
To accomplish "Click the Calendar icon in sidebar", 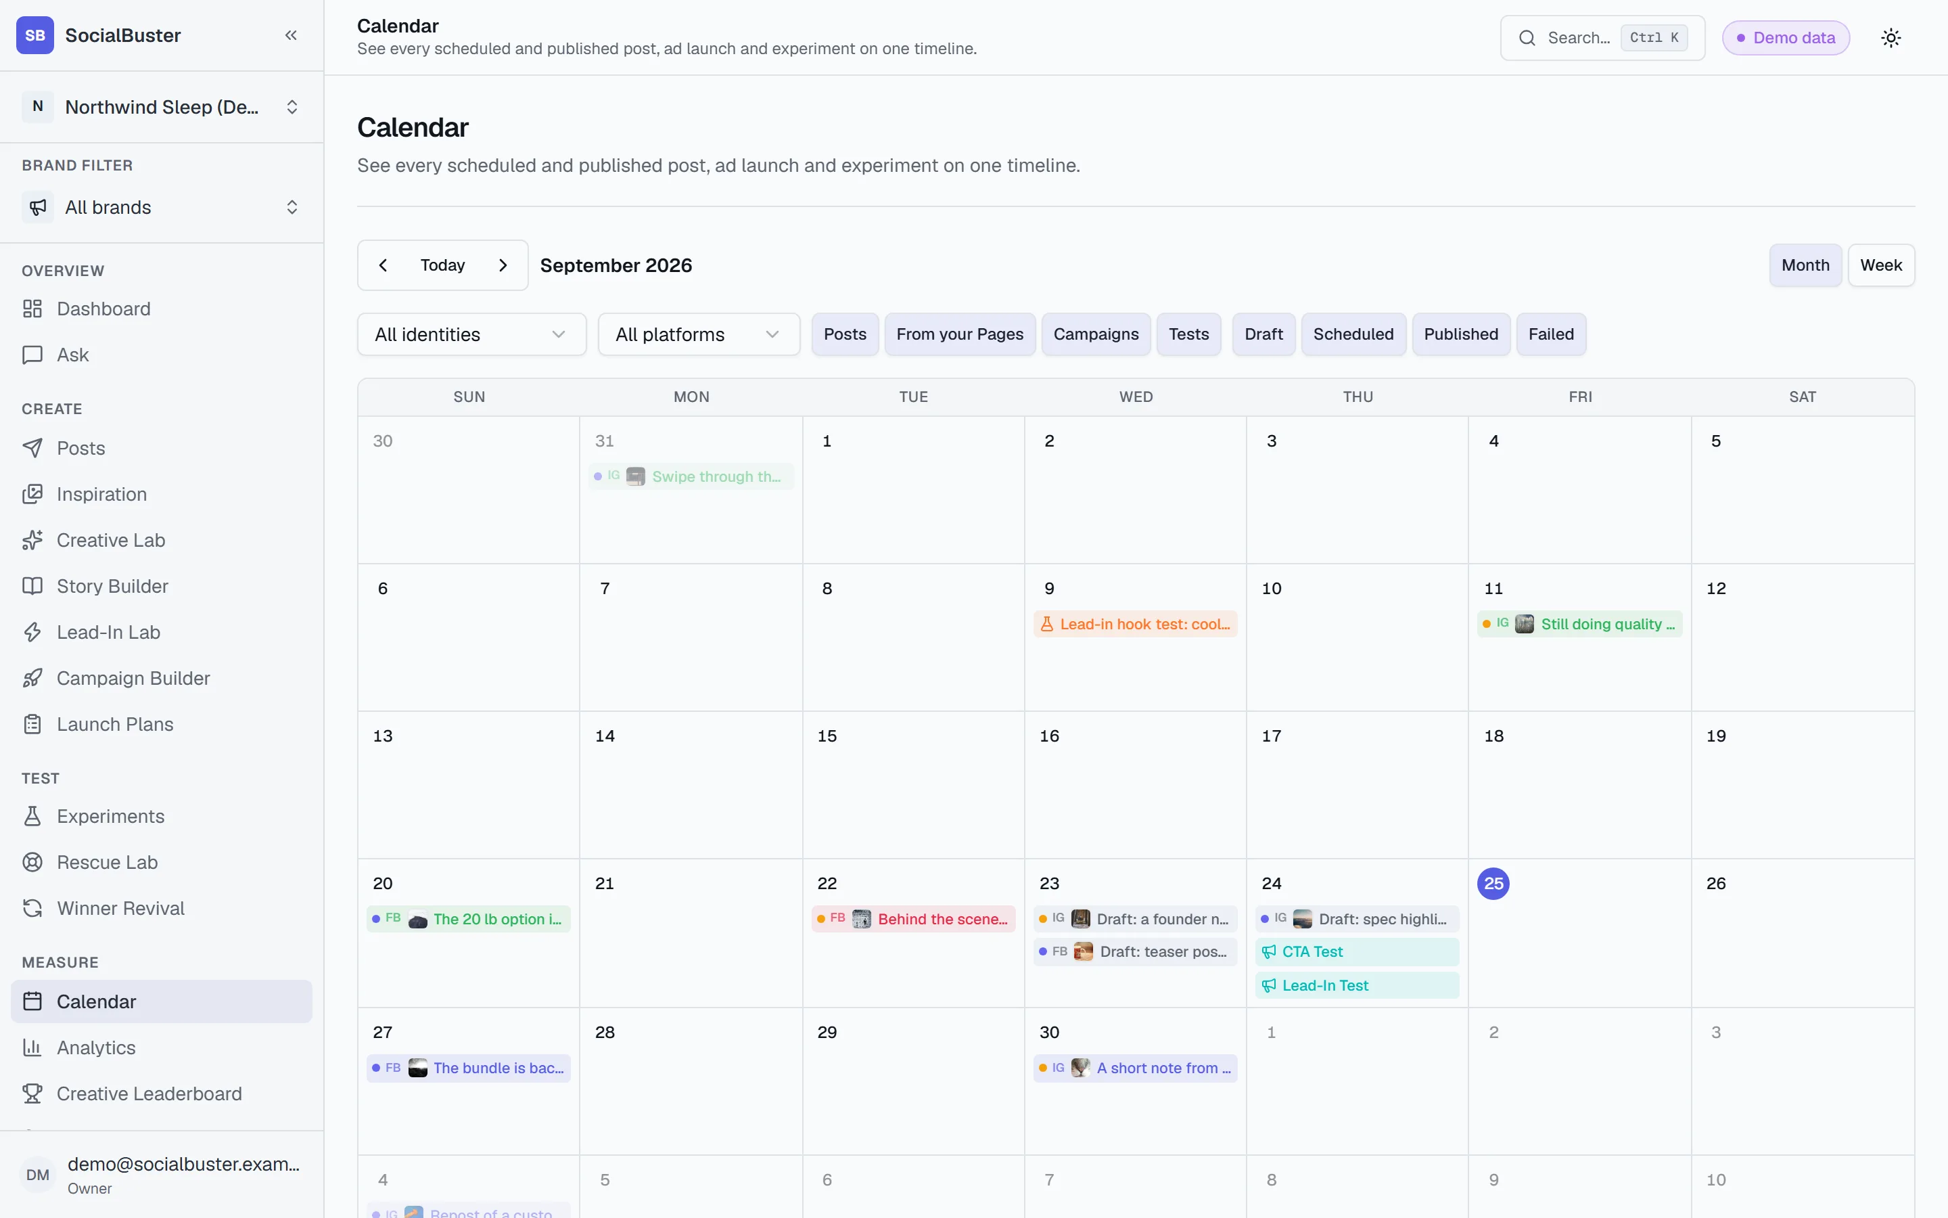I will (32, 1001).
